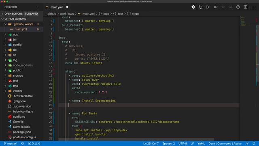This screenshot has height=146, width=259.
Task: Open the Git source control diamond icon
Action: (x=193, y=7)
